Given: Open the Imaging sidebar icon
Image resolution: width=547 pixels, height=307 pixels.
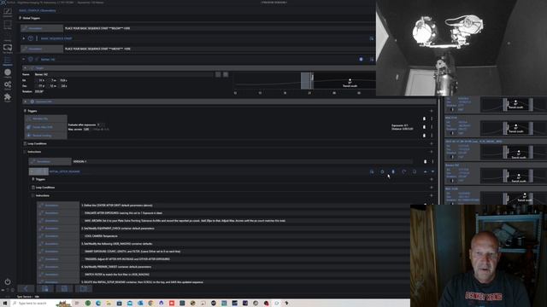Looking at the screenshot, I should [8, 72].
